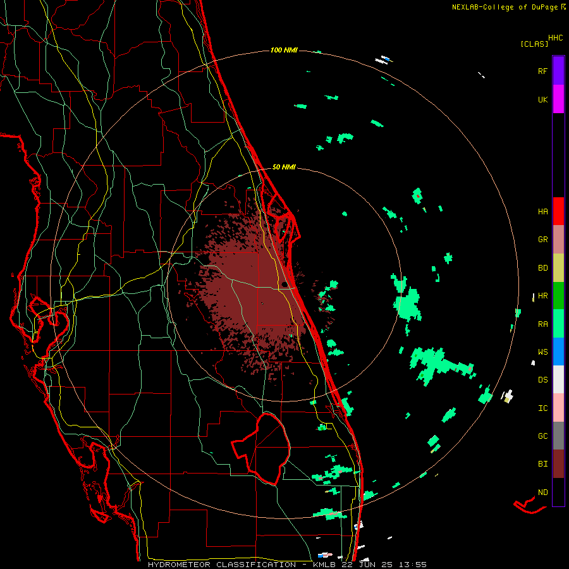This screenshot has height=569, width=569.
Task: Click the purple RF color swatch
Action: click(558, 71)
